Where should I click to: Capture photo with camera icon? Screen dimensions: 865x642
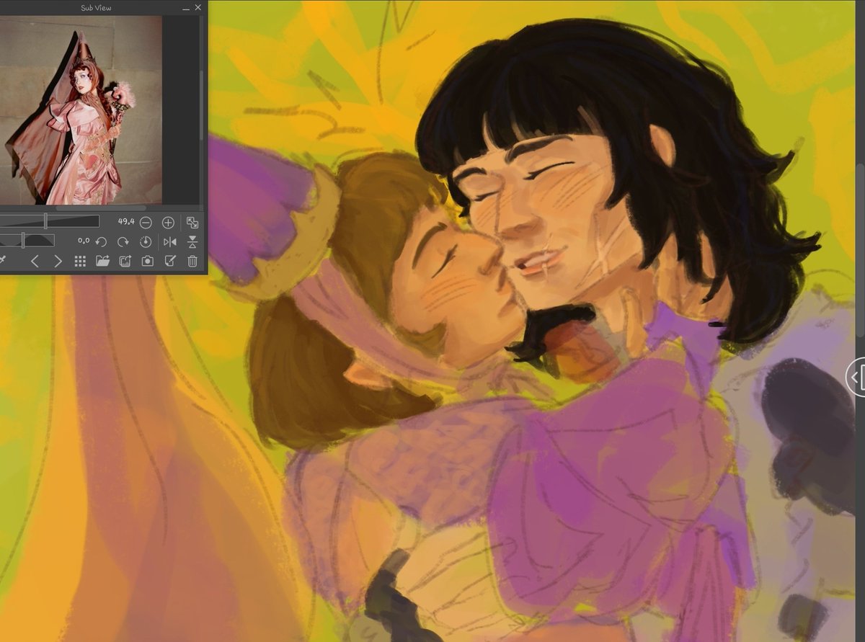point(147,261)
